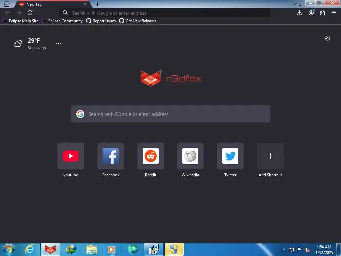The width and height of the screenshot is (341, 256).
Task: Click the muted volume tray icon
Action: click(307, 250)
